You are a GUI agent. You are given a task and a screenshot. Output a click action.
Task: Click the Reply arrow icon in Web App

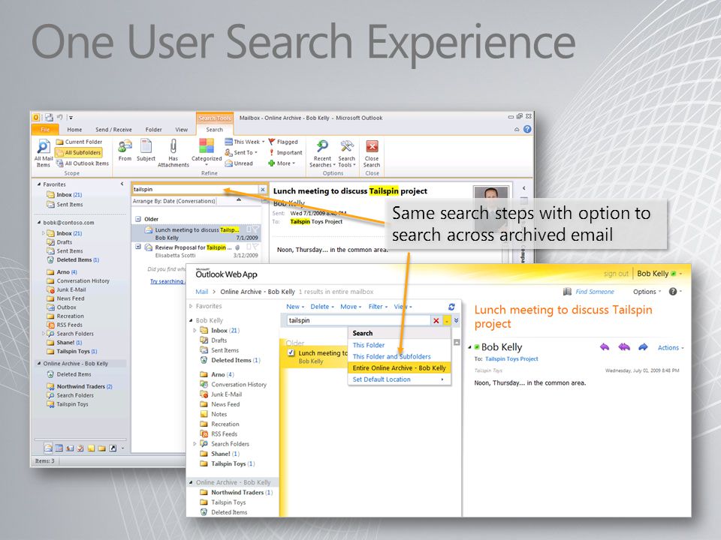click(x=604, y=347)
